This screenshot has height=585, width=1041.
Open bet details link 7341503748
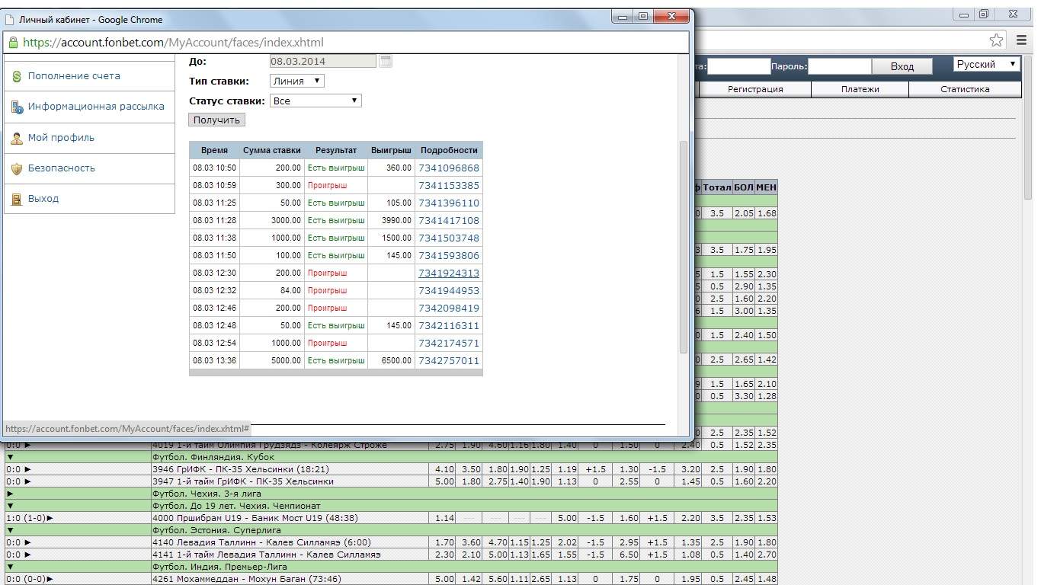click(x=449, y=238)
